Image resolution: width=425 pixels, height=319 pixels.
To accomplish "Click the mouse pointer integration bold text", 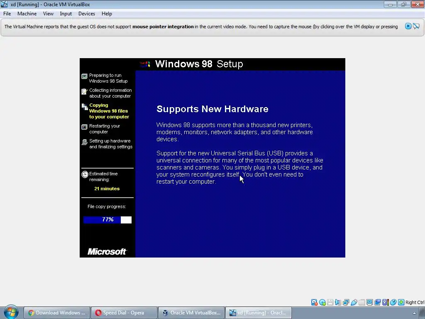I will [x=163, y=27].
